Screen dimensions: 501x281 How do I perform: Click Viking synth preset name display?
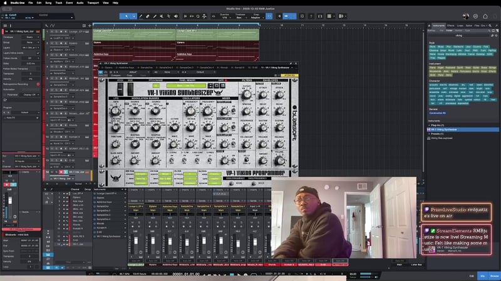click(186, 86)
